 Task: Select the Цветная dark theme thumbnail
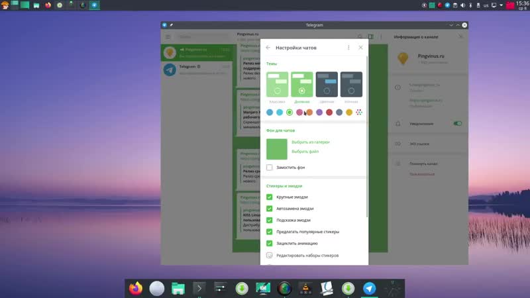[x=327, y=84]
